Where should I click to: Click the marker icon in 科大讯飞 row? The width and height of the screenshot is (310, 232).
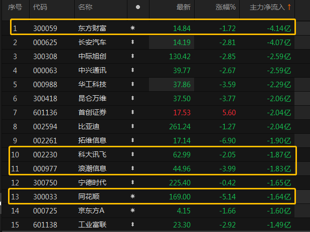(x=132, y=154)
